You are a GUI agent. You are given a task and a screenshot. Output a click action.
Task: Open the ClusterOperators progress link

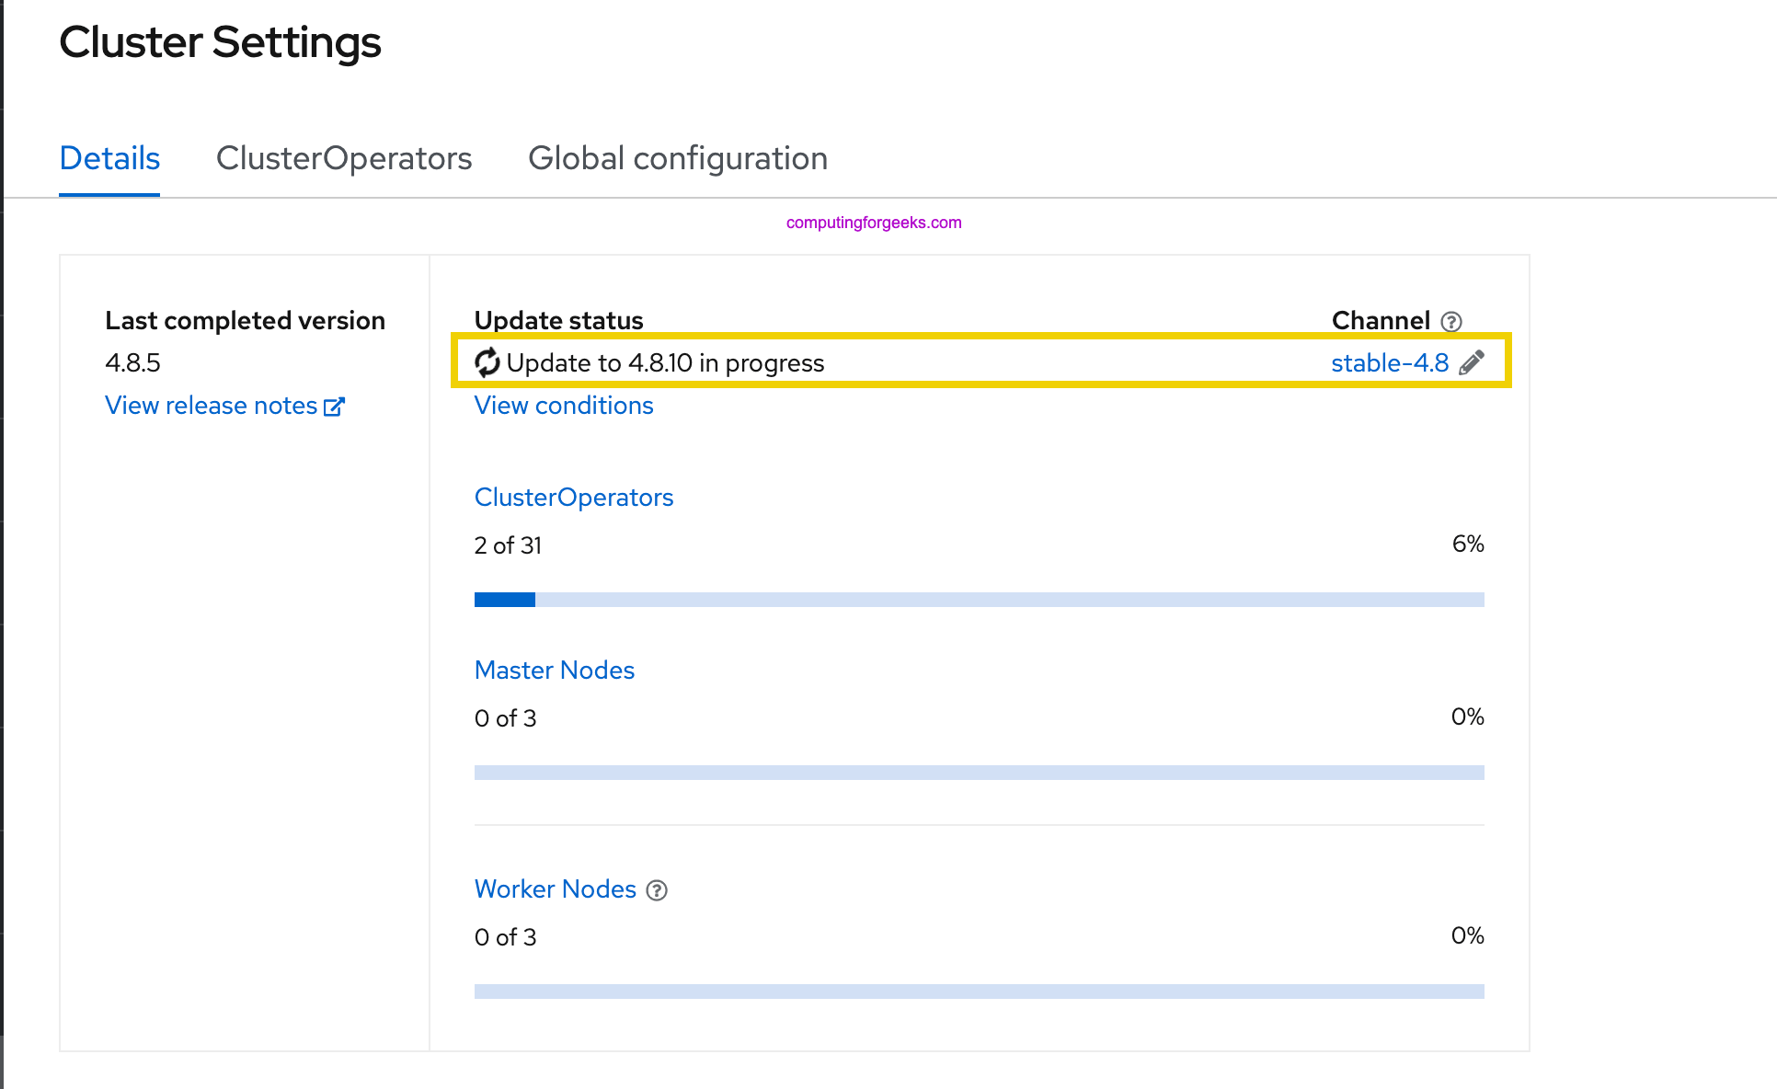point(574,497)
